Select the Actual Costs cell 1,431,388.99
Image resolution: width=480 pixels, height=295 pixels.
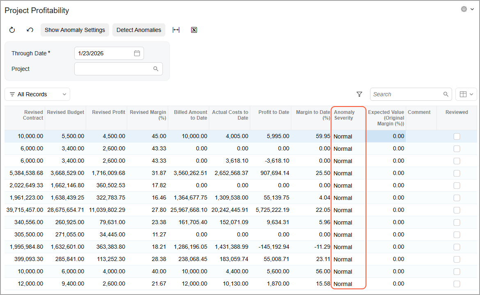230,247
